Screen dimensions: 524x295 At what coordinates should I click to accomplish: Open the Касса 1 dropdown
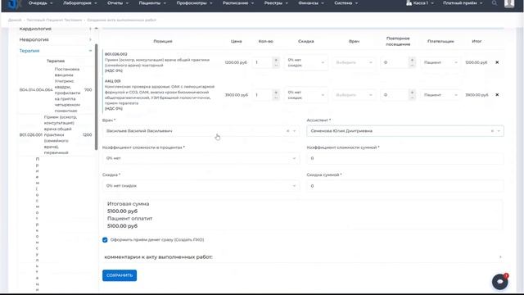[x=420, y=3]
